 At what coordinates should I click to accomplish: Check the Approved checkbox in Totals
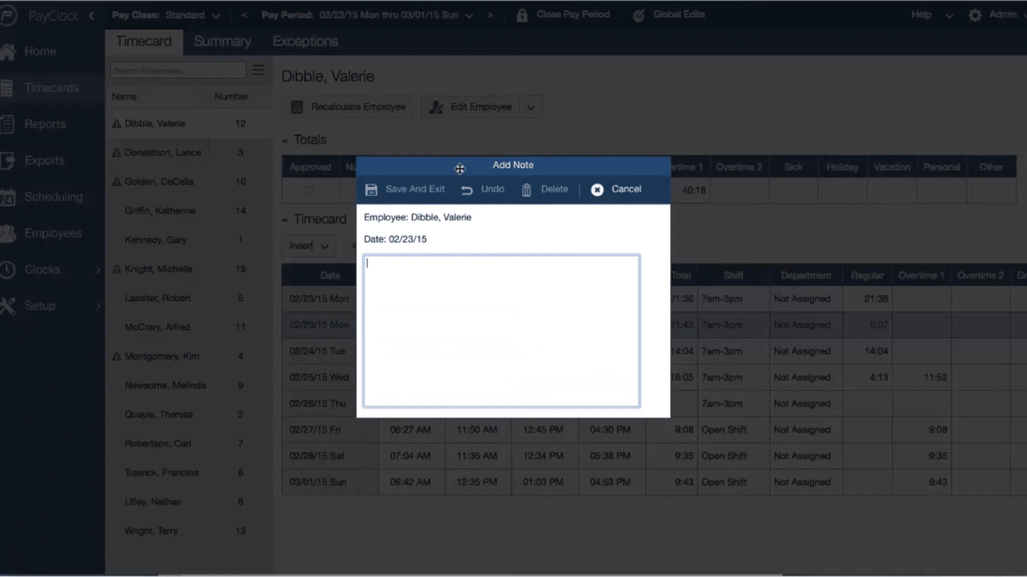click(x=310, y=190)
